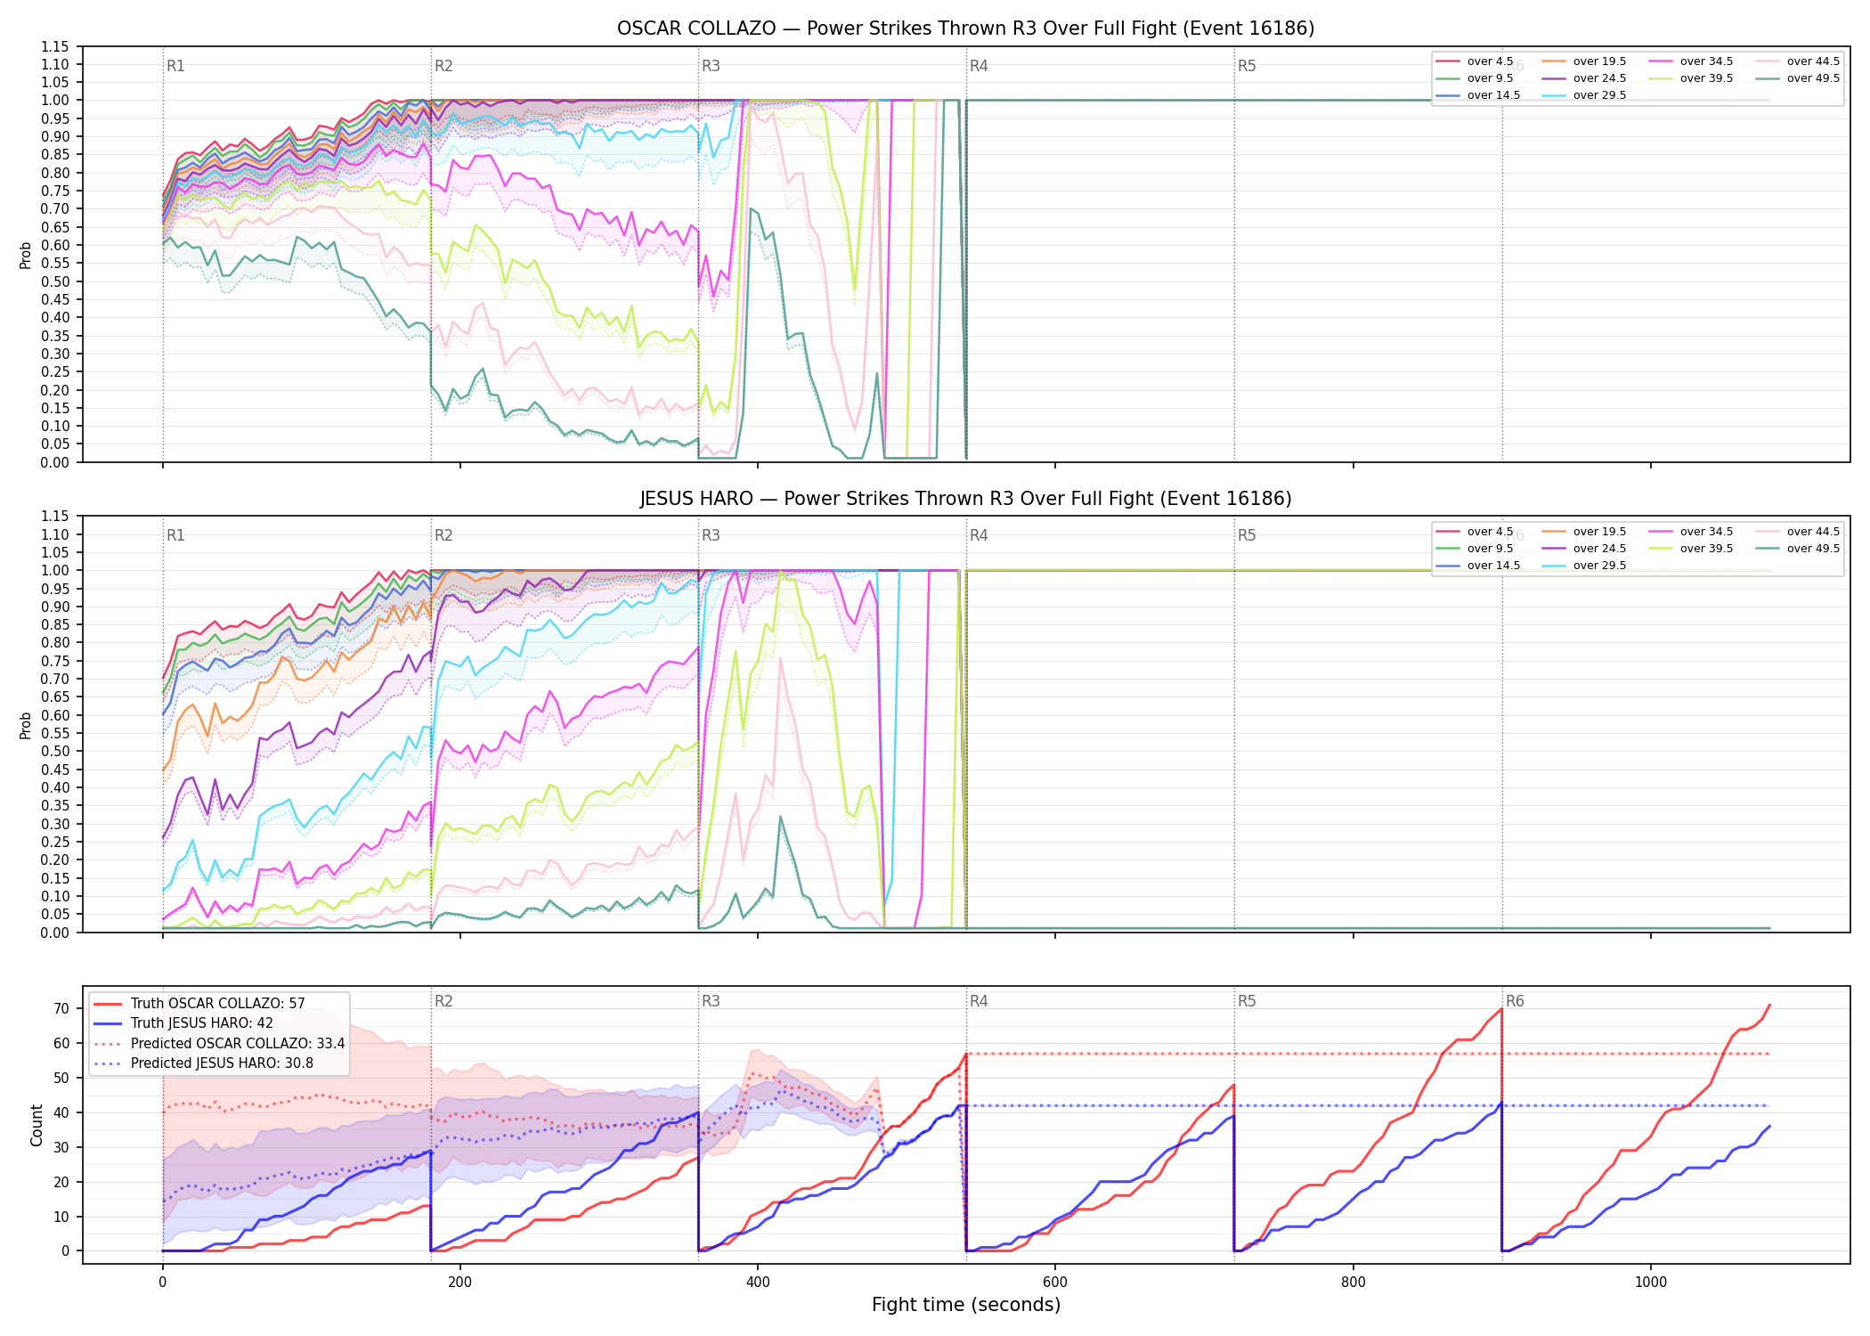Click the R4 round marker in Jesus Haro chart
Viewport: 1870px width, 1336px height.
[979, 535]
